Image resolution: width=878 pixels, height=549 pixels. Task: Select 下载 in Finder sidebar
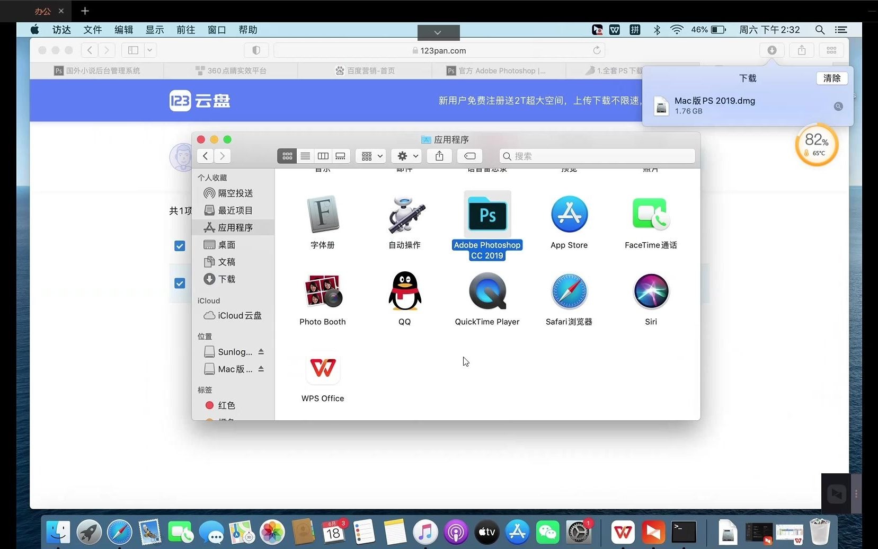[234, 279]
